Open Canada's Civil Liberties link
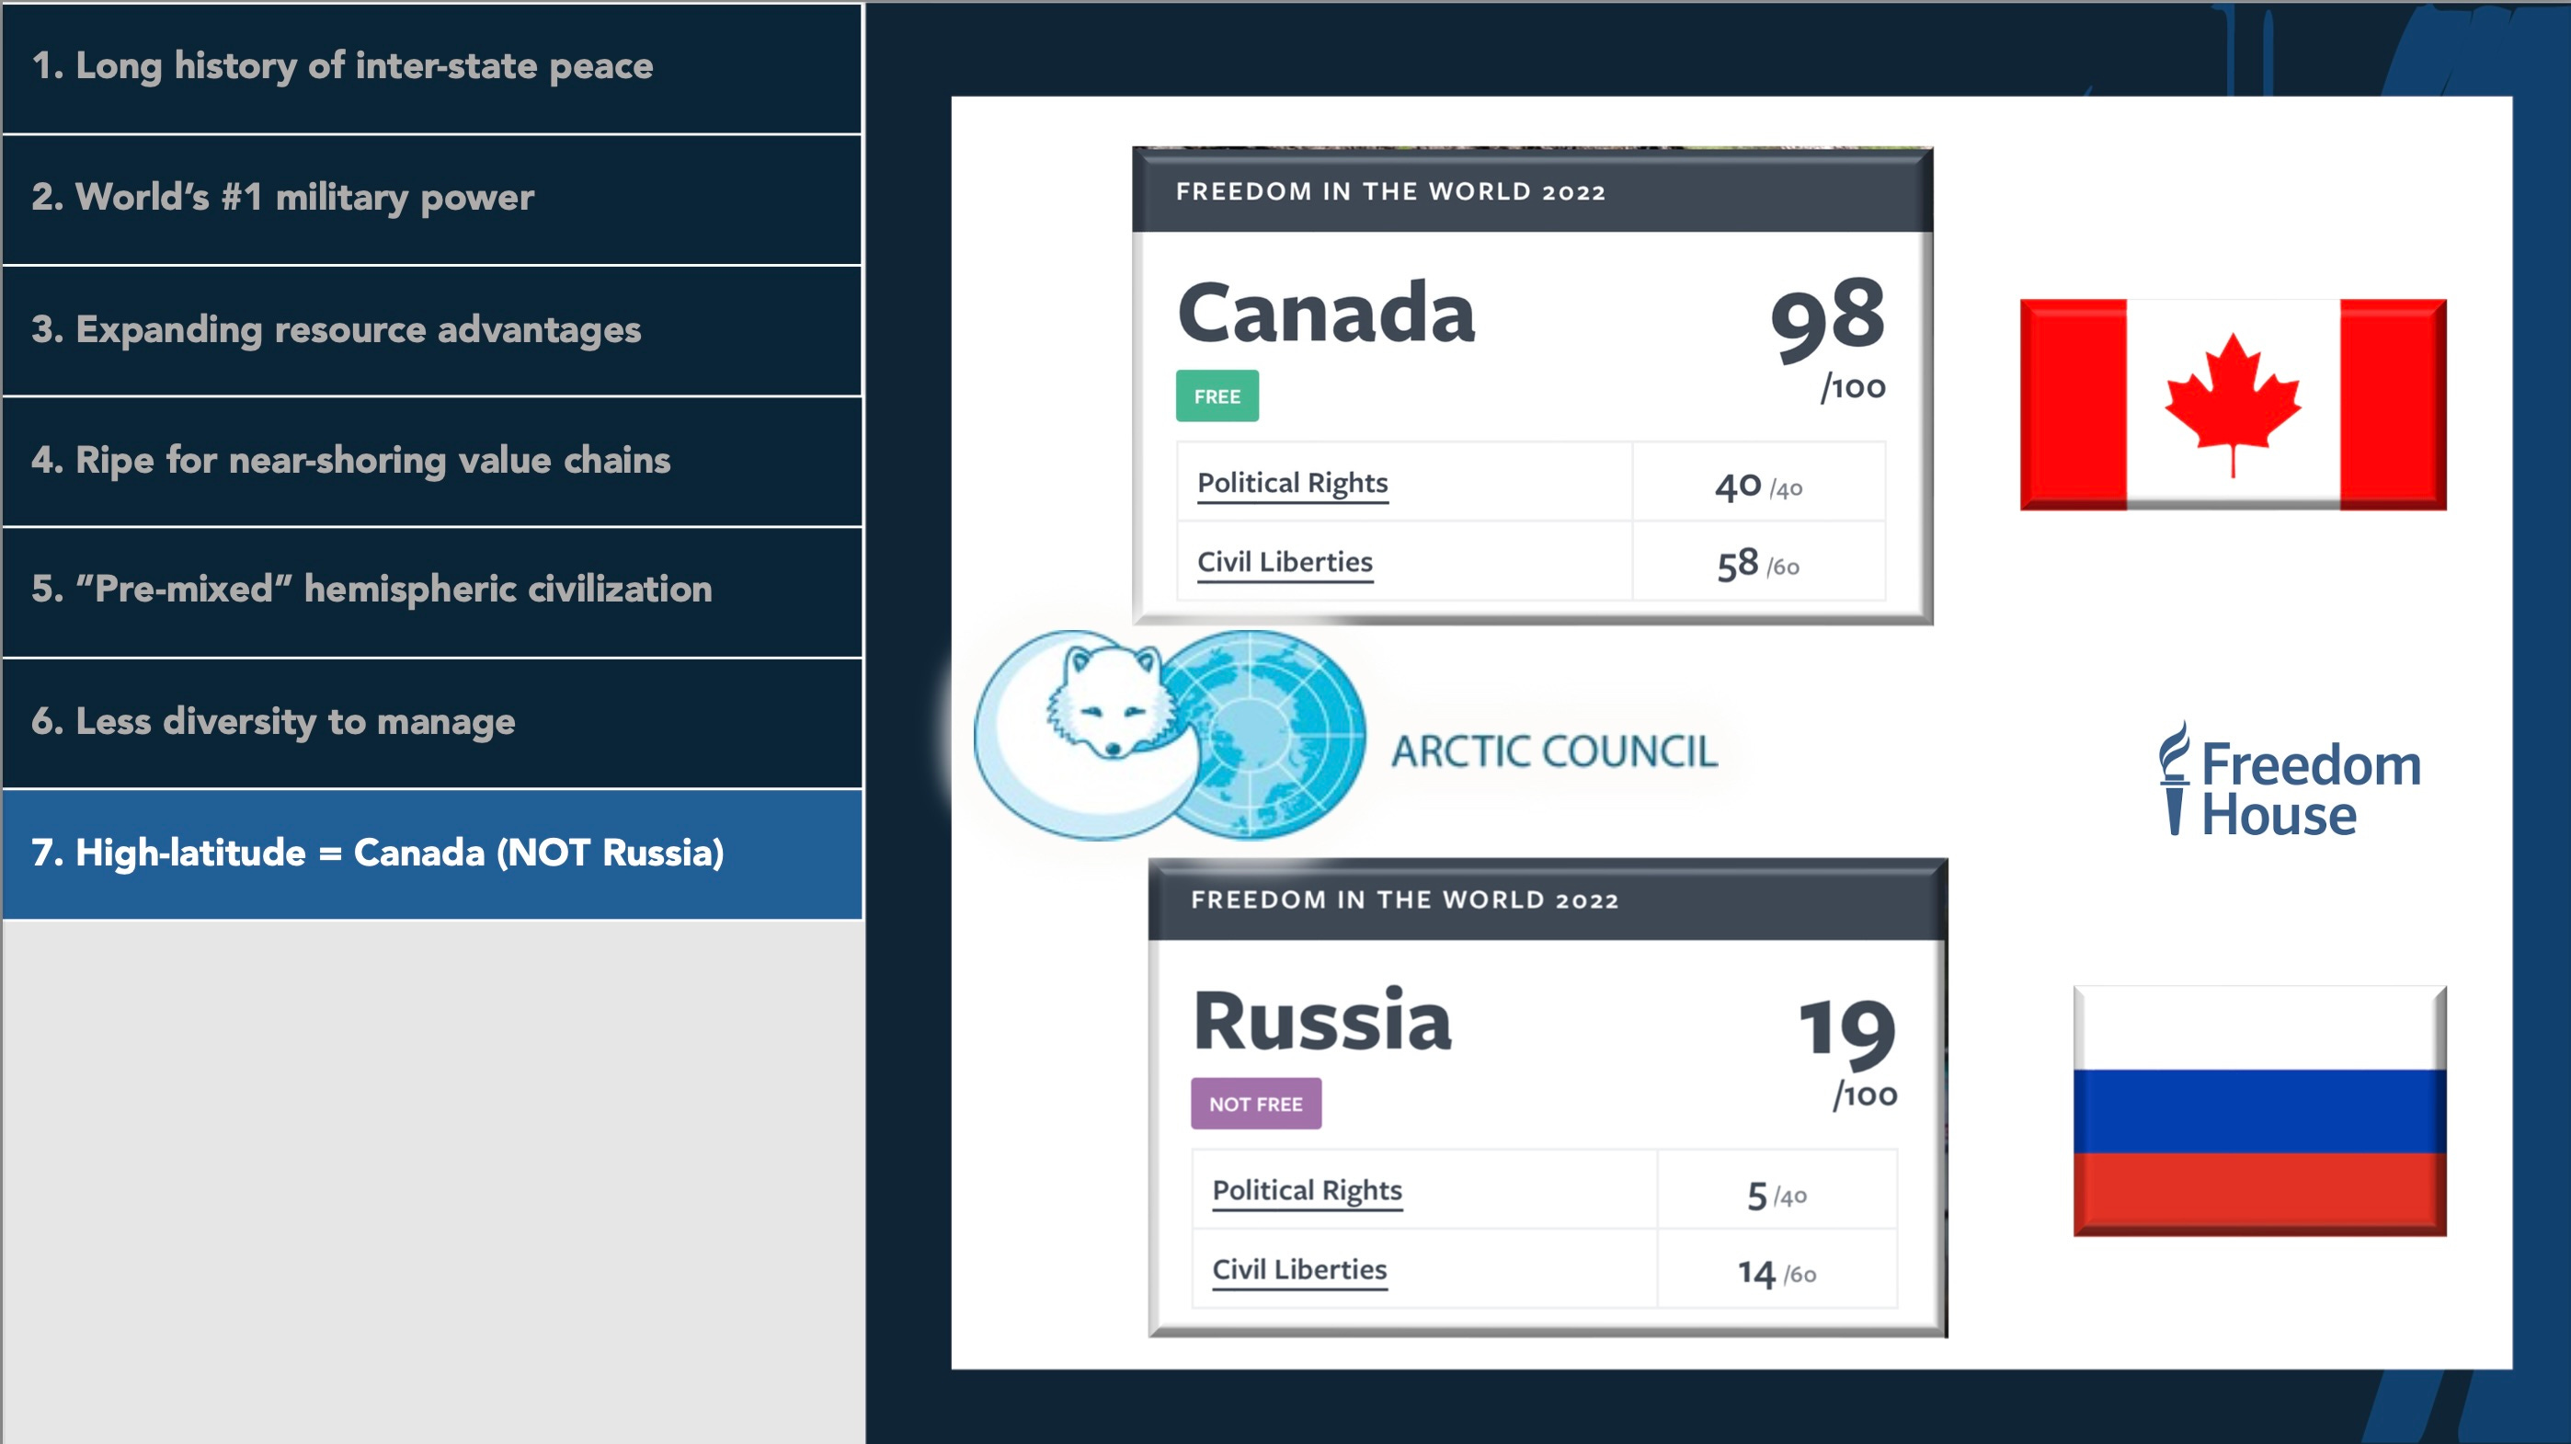 1285,562
